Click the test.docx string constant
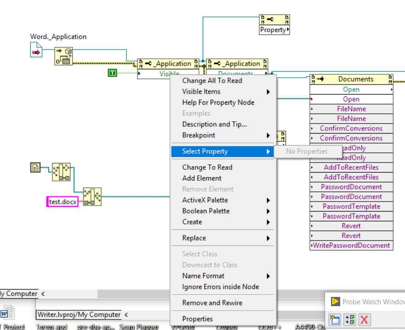405x330 pixels. click(63, 201)
